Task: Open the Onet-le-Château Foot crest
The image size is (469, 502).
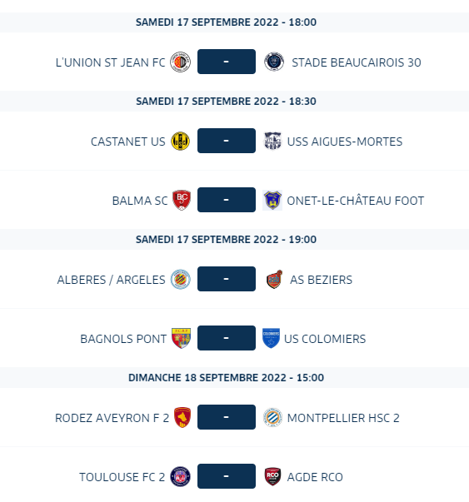Action: point(272,200)
